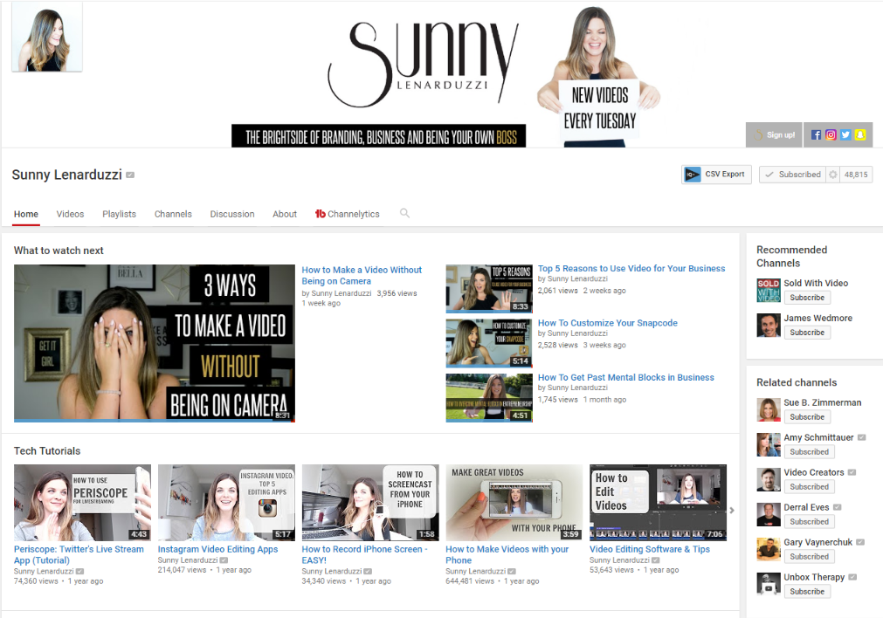Image resolution: width=883 pixels, height=618 pixels.
Task: Click the channel avatar in the top-left corner
Action: tap(46, 37)
